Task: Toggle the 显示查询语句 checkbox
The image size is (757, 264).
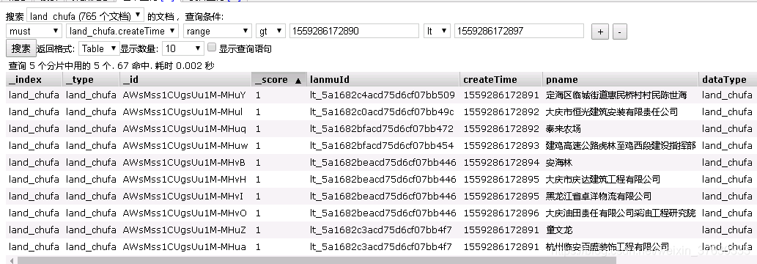Action: click(212, 48)
